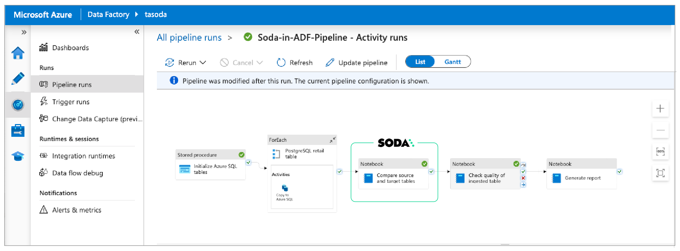Click the Refresh button

click(295, 63)
